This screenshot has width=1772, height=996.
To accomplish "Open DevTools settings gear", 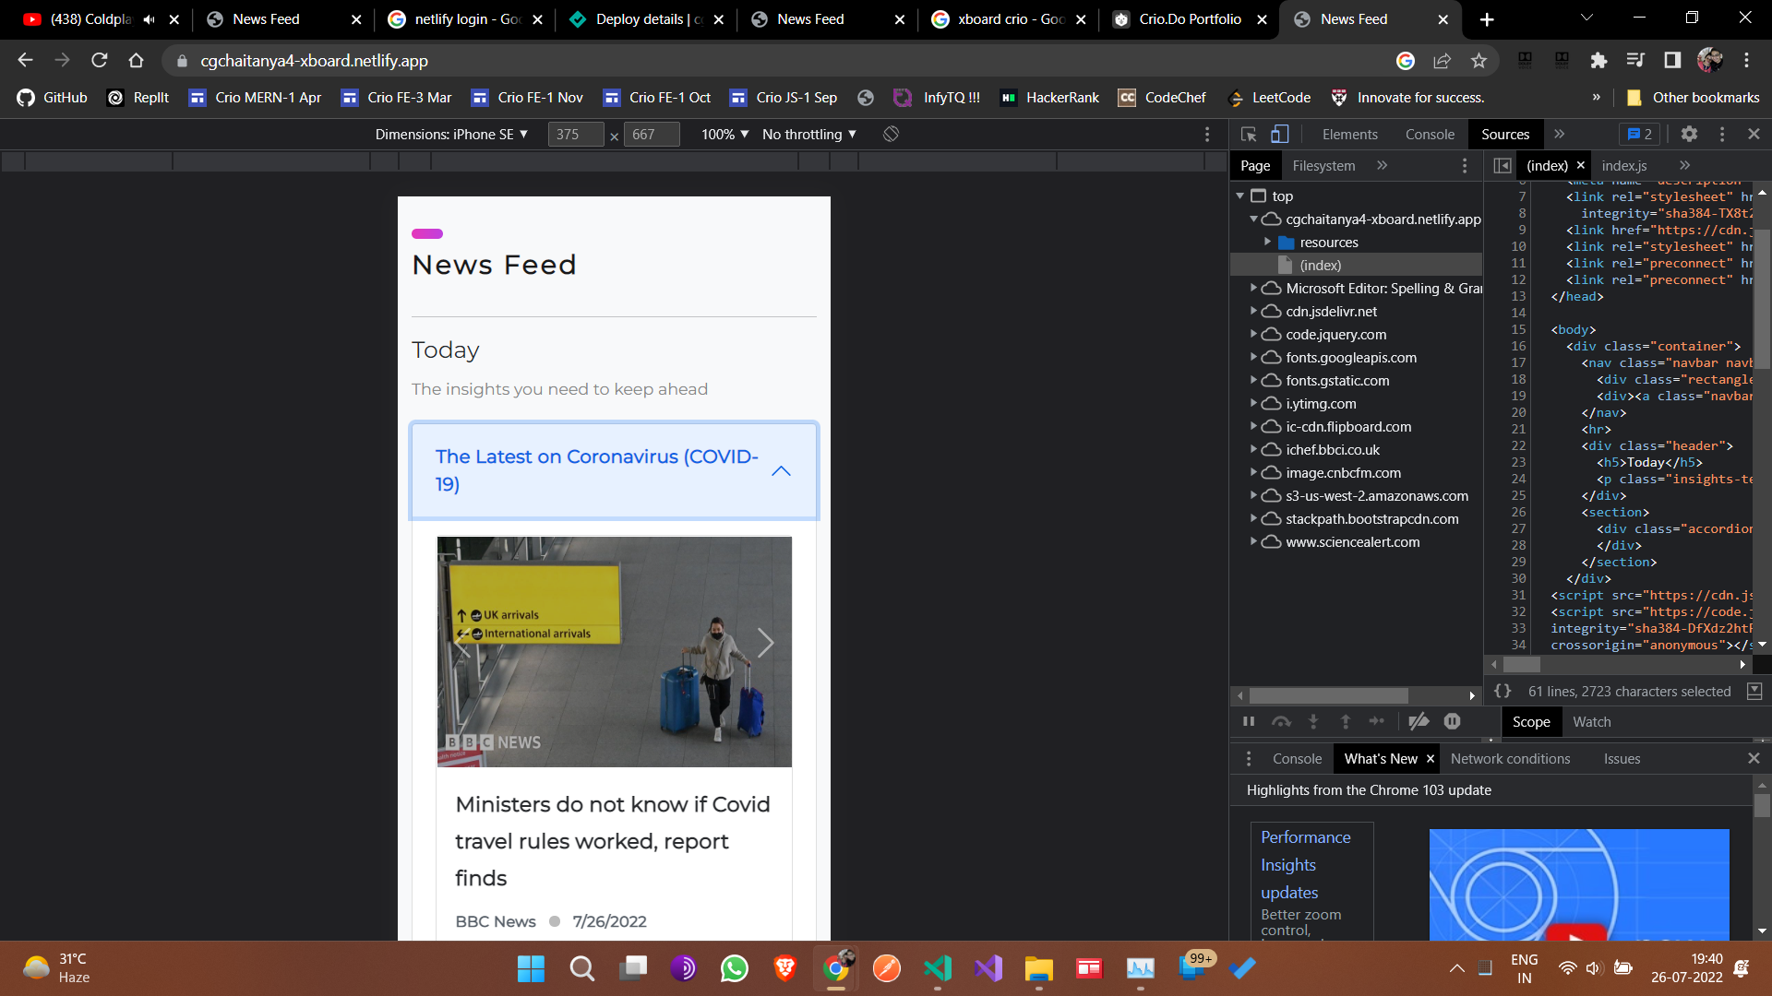I will 1690,134.
